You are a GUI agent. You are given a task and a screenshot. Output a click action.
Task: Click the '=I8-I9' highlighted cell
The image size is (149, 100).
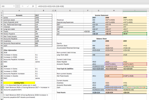(x=135, y=34)
